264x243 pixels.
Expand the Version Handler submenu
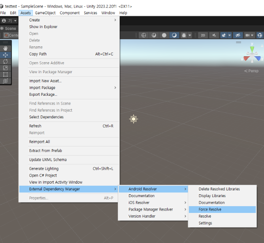tap(153, 216)
